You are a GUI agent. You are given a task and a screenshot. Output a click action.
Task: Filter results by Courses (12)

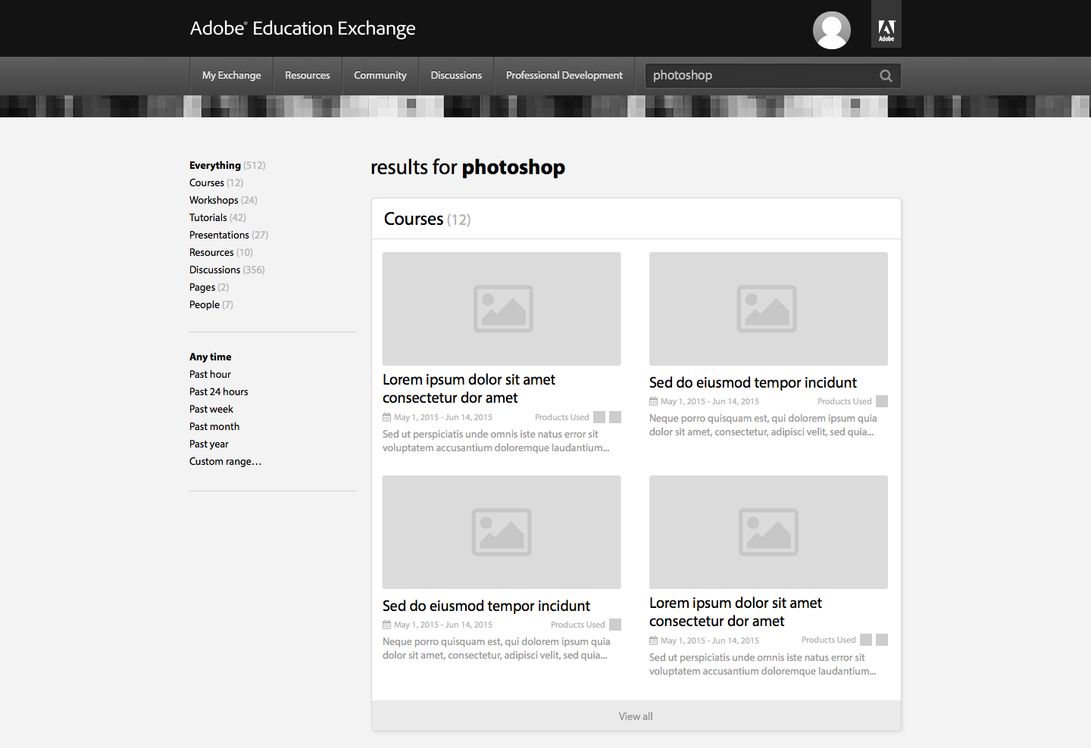pyautogui.click(x=216, y=182)
